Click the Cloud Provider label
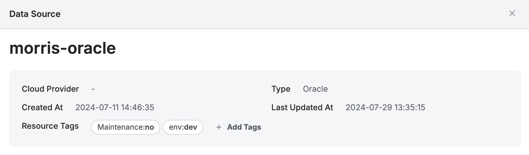529x155 pixels. [x=50, y=89]
